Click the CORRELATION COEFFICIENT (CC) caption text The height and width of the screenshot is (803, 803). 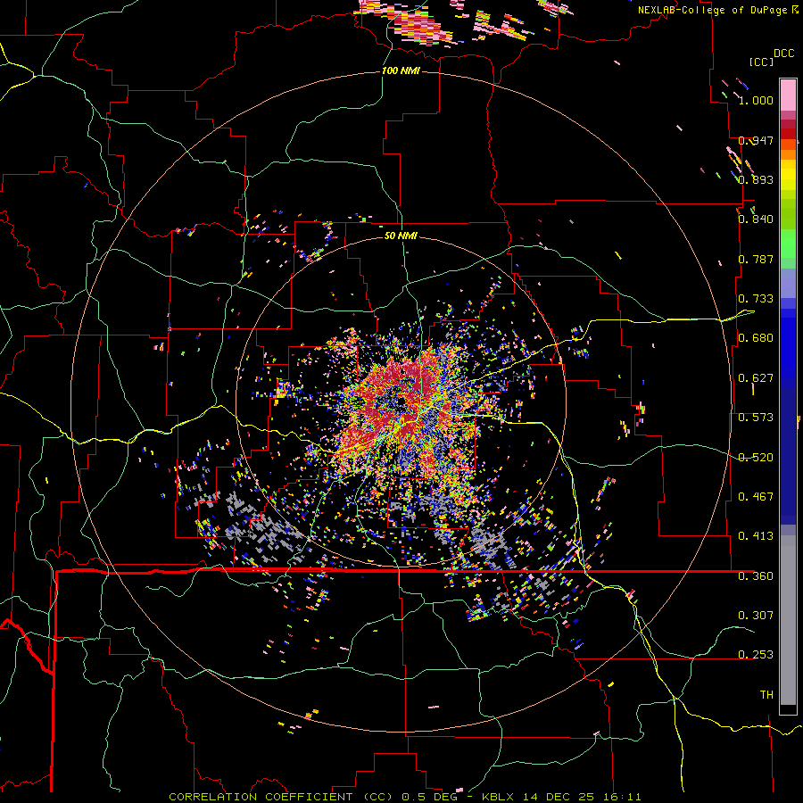281,797
